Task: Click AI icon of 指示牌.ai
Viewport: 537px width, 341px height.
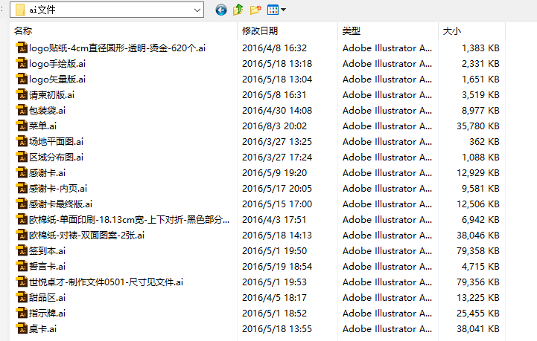Action: pos(22,314)
